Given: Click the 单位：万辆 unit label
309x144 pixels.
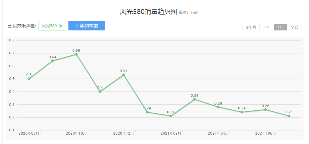Looking at the screenshot, I should pyautogui.click(x=188, y=13).
